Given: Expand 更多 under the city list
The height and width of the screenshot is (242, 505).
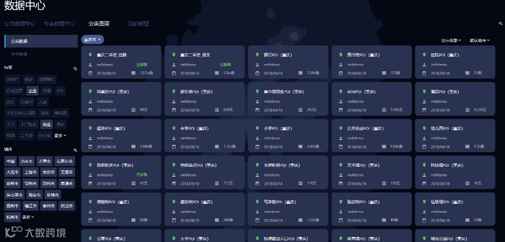Looking at the screenshot, I should [28, 217].
